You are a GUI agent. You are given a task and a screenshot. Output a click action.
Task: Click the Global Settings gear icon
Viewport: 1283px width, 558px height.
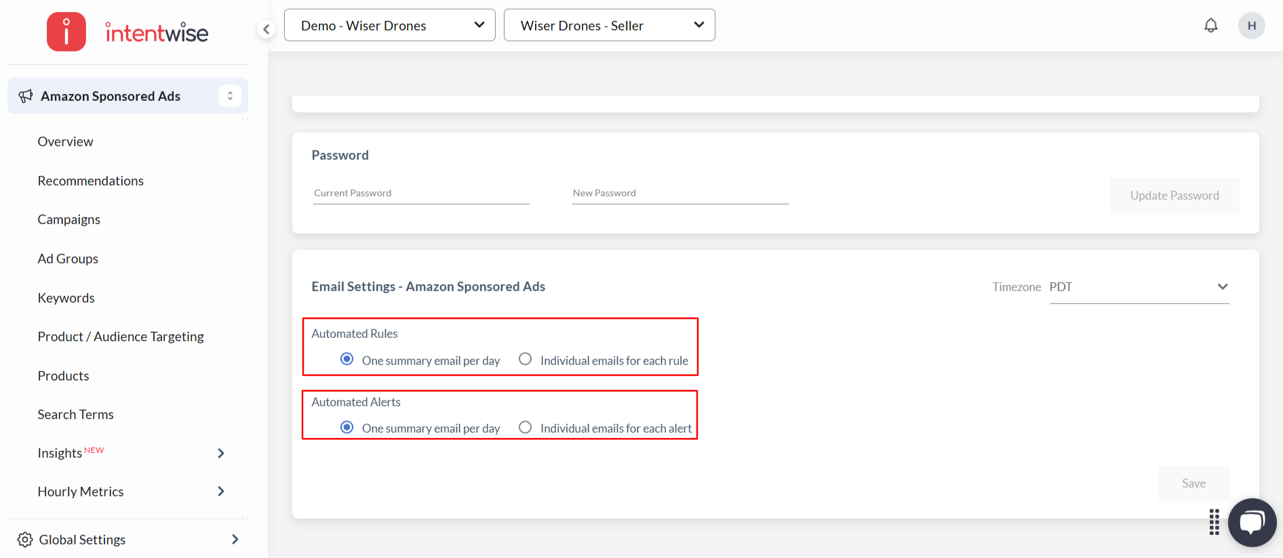point(25,540)
